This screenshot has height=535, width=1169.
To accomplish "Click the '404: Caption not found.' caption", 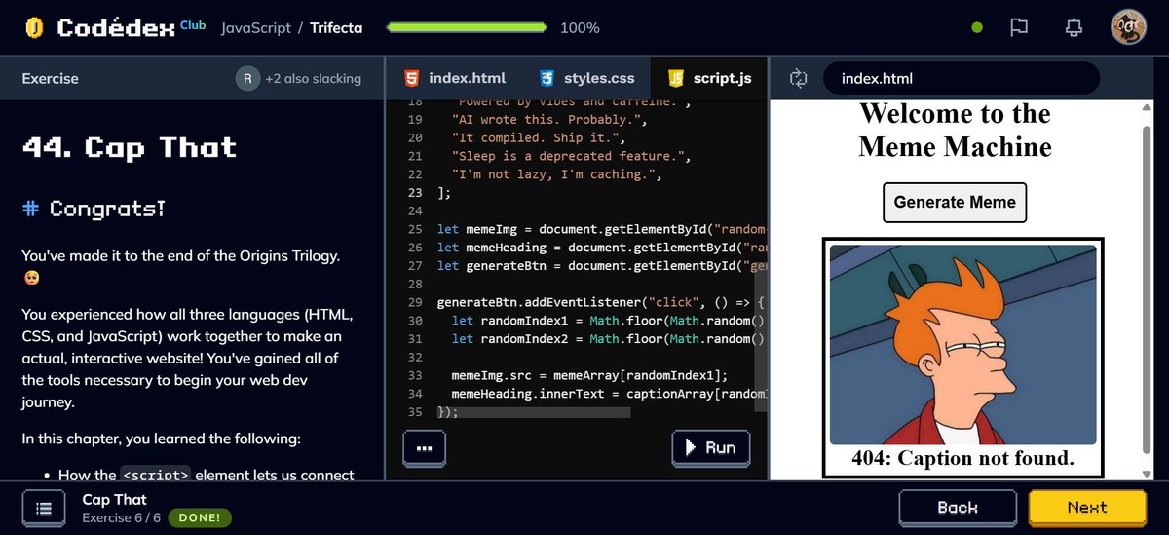I will tap(962, 458).
